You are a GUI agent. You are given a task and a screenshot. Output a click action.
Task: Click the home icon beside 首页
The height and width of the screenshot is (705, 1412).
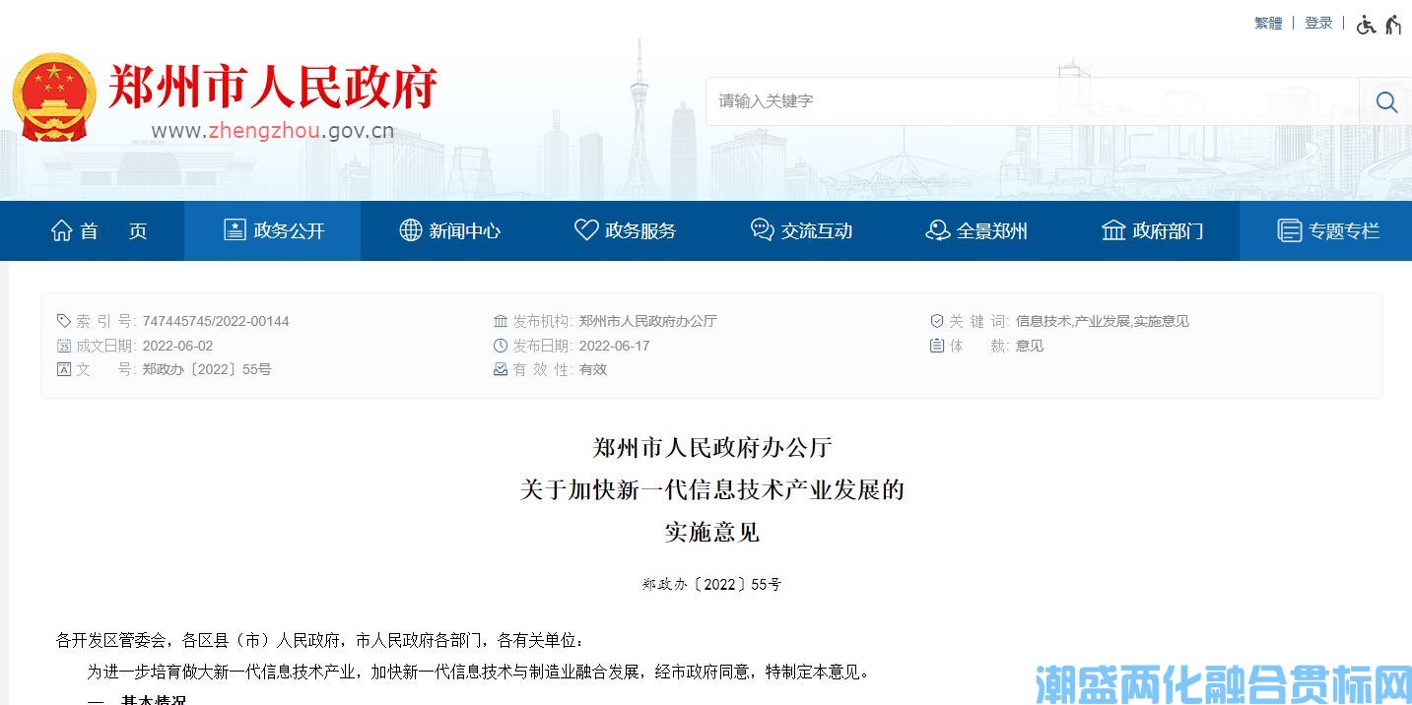[61, 230]
